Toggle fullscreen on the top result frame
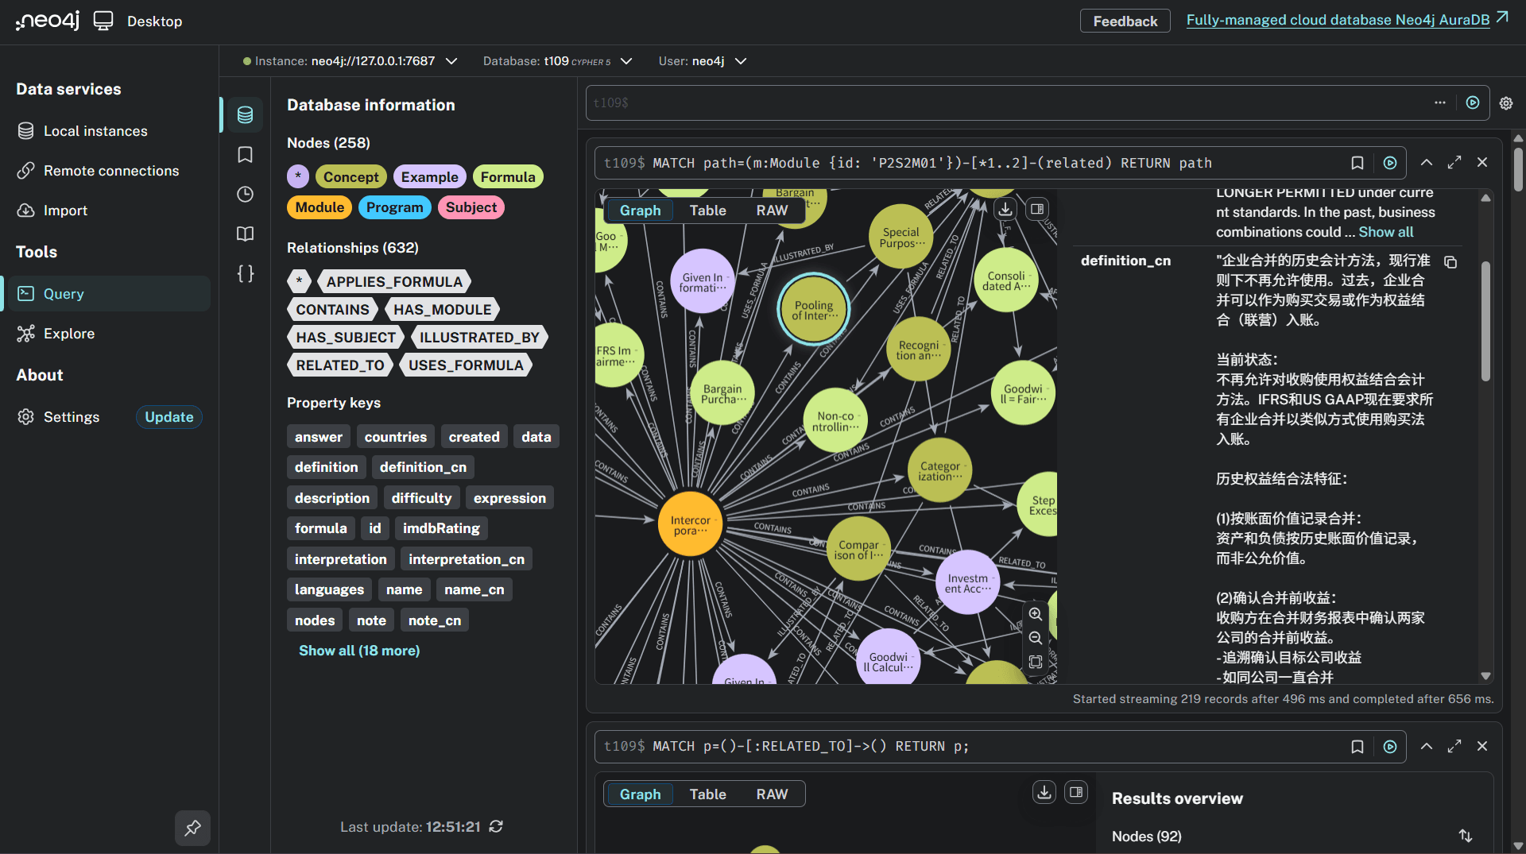 (x=1454, y=162)
